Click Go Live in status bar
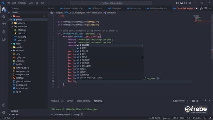This screenshot has width=213, height=120. [198, 118]
